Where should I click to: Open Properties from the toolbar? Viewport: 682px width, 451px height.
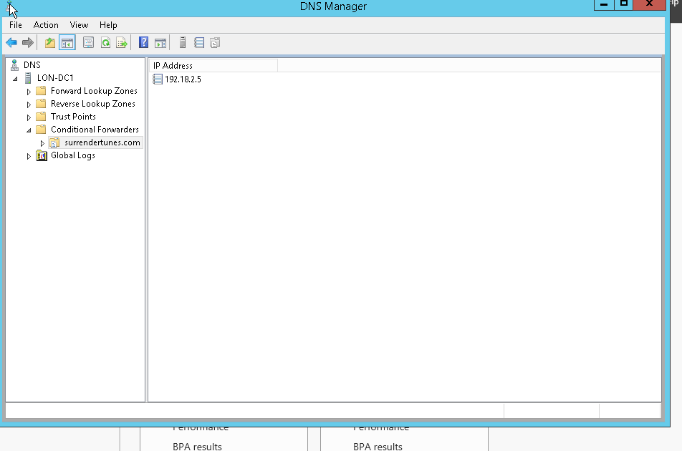point(87,42)
